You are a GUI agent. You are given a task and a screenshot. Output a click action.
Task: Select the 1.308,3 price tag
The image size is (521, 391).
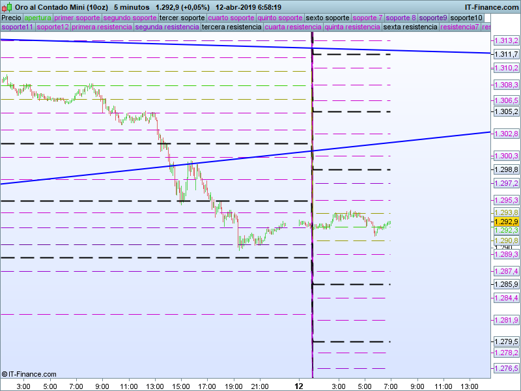506,85
